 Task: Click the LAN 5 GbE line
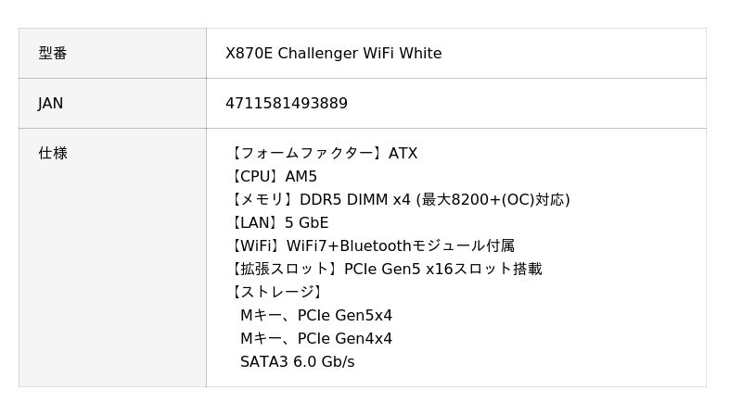click(x=278, y=223)
